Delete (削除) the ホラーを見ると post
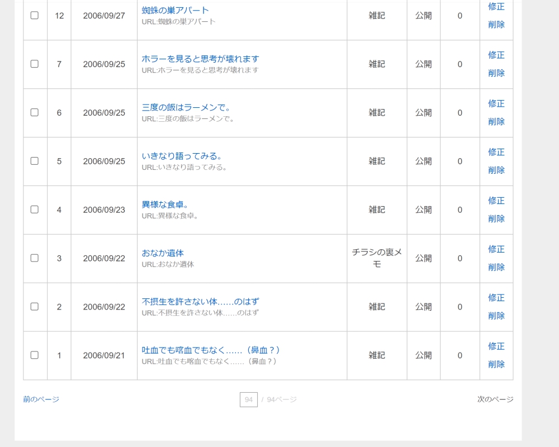 pyautogui.click(x=496, y=73)
